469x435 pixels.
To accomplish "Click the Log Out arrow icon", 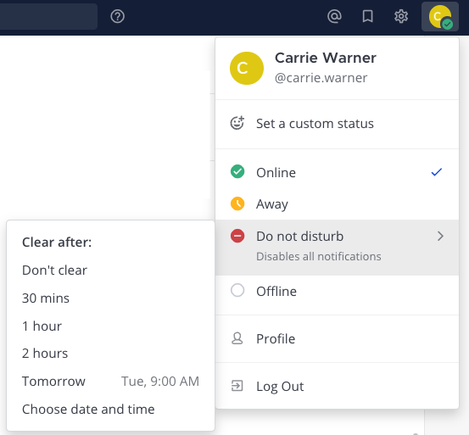I will pyautogui.click(x=237, y=386).
